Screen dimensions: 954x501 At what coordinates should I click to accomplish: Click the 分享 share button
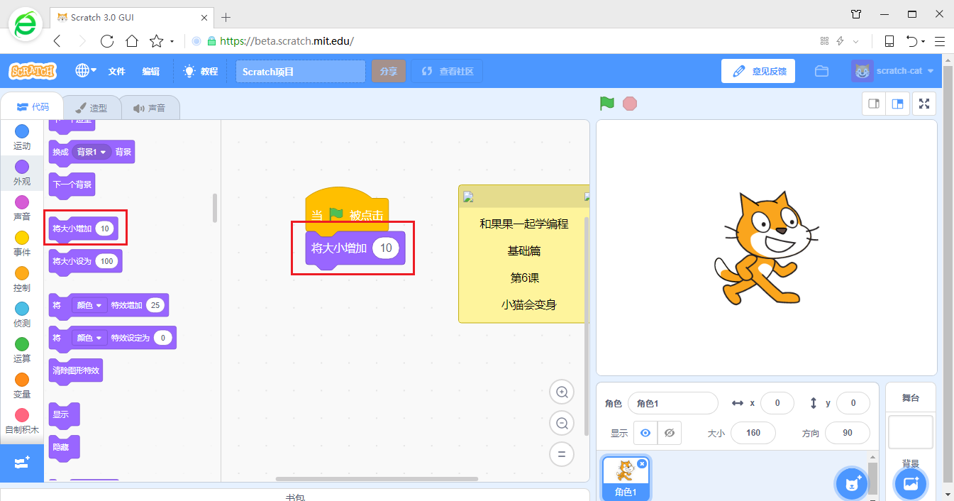click(x=388, y=72)
